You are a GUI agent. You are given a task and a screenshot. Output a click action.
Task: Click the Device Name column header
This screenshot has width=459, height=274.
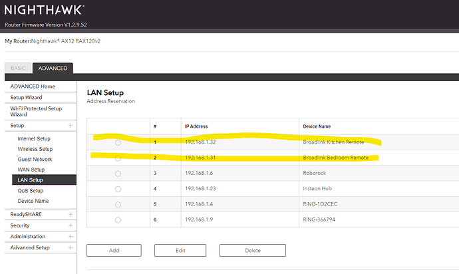[317, 126]
